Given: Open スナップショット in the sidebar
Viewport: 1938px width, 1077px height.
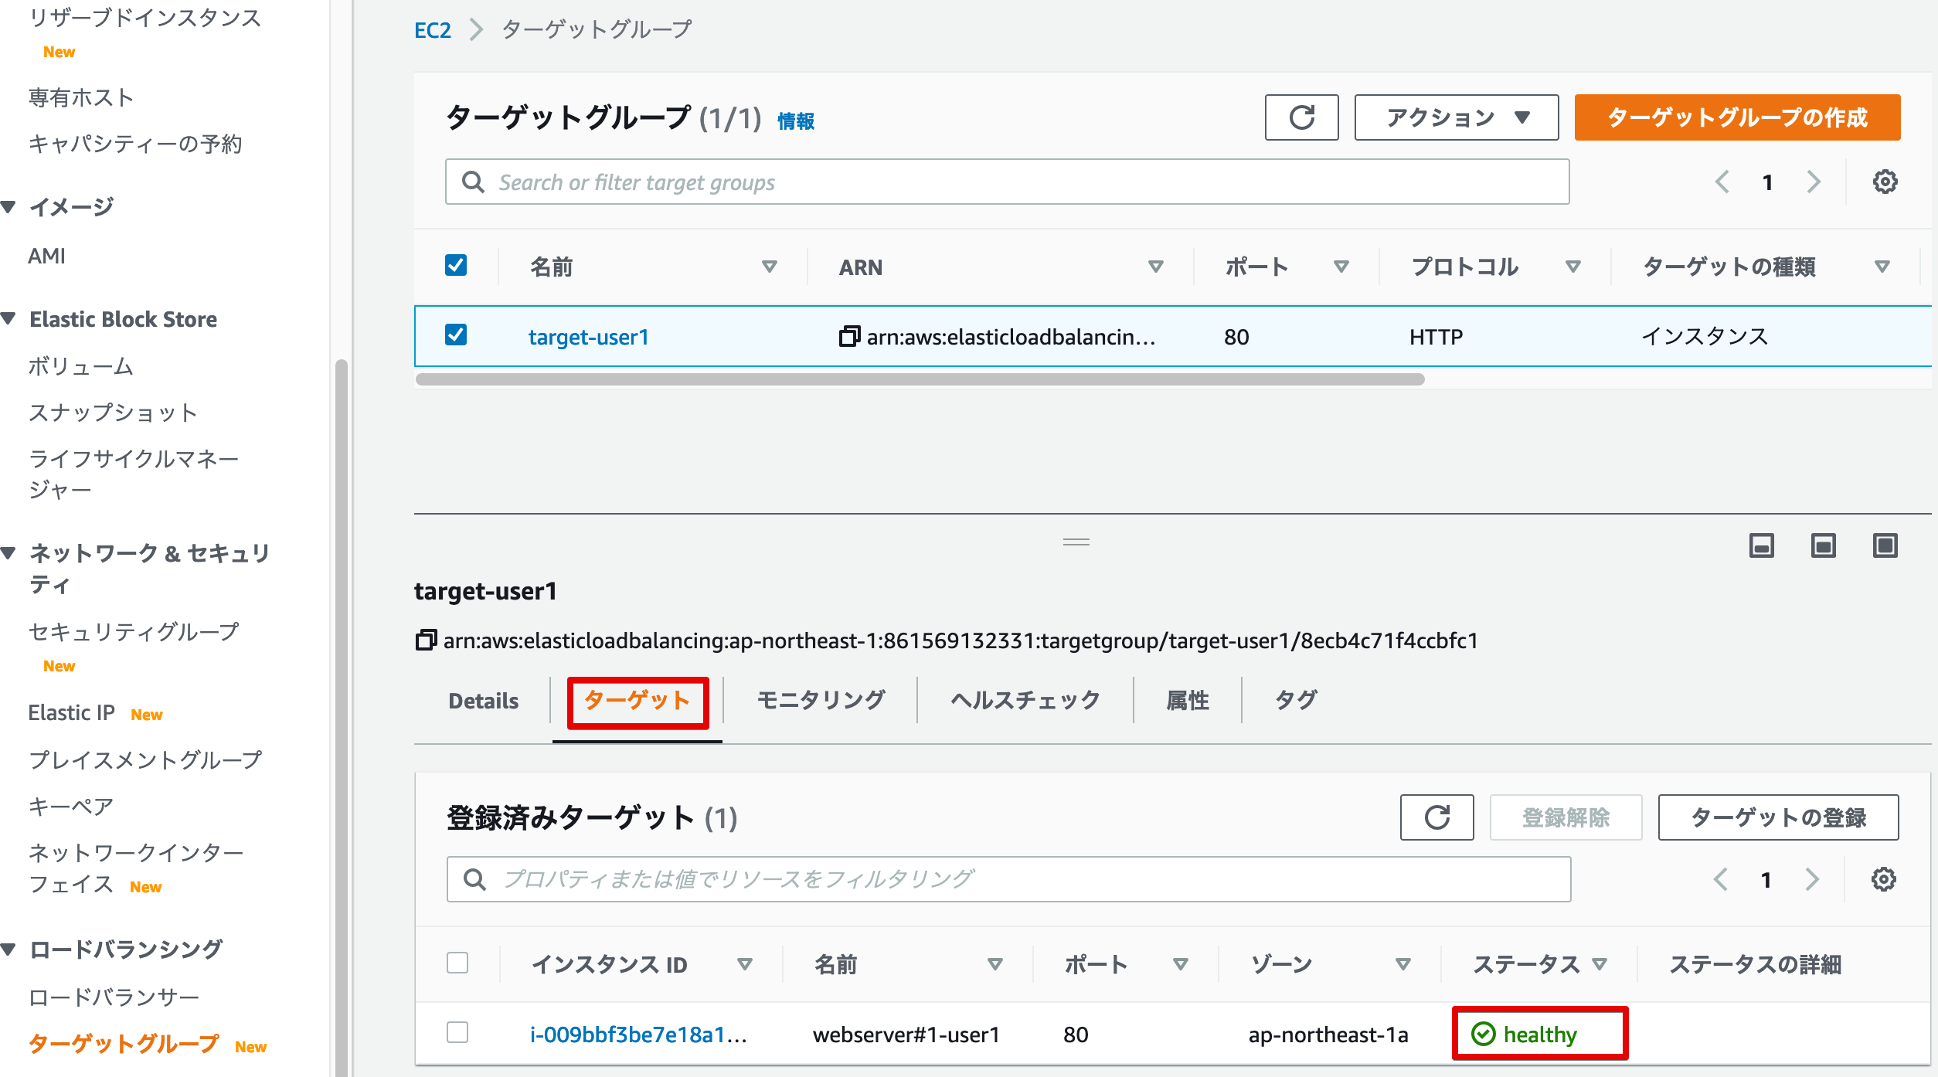Looking at the screenshot, I should 112,413.
